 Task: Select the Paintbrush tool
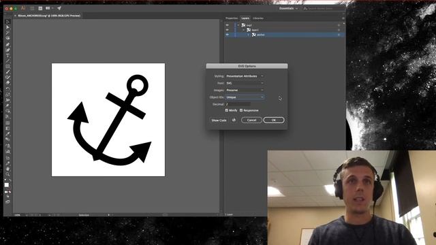point(7,72)
